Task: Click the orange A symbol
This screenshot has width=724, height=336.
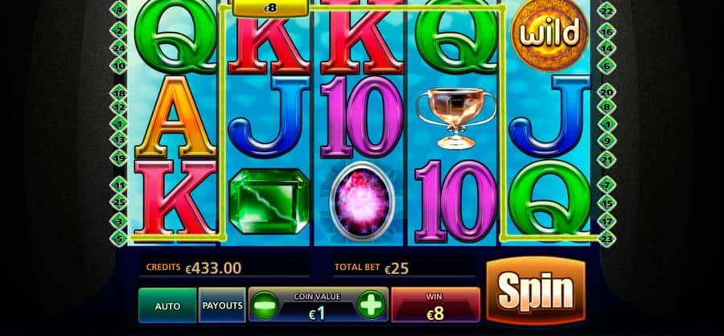Action: (x=175, y=117)
